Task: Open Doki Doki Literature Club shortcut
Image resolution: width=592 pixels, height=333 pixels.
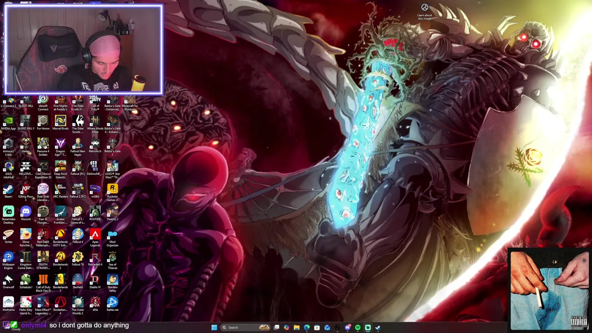Action: [x=43, y=193]
